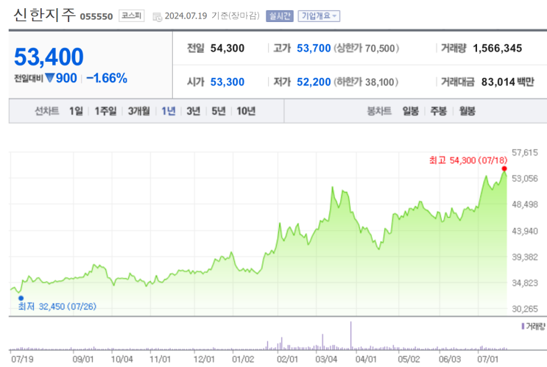This screenshot has width=547, height=367.
Task: Click the 선차트 label
Action: [46, 111]
